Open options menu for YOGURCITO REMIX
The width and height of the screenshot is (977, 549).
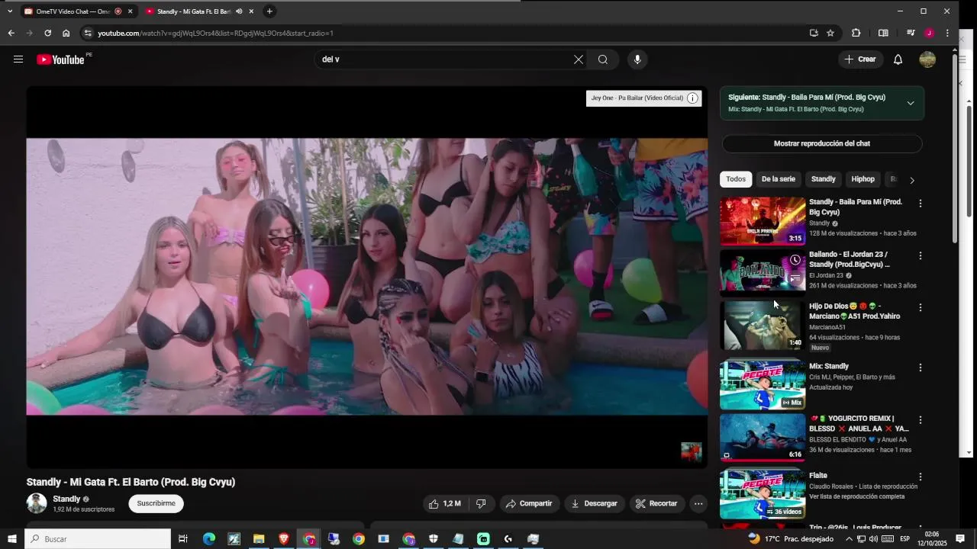pyautogui.click(x=920, y=420)
